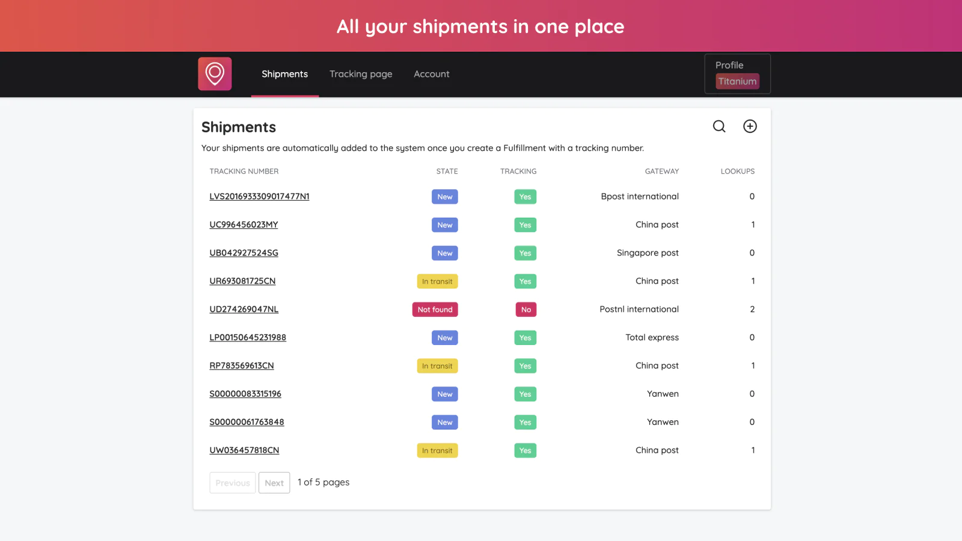
Task: Click In transit badge for UR693081725CN
Action: (x=438, y=281)
